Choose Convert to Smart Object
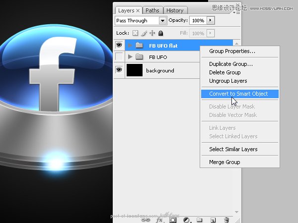The width and height of the screenshot is (298, 223). click(238, 94)
